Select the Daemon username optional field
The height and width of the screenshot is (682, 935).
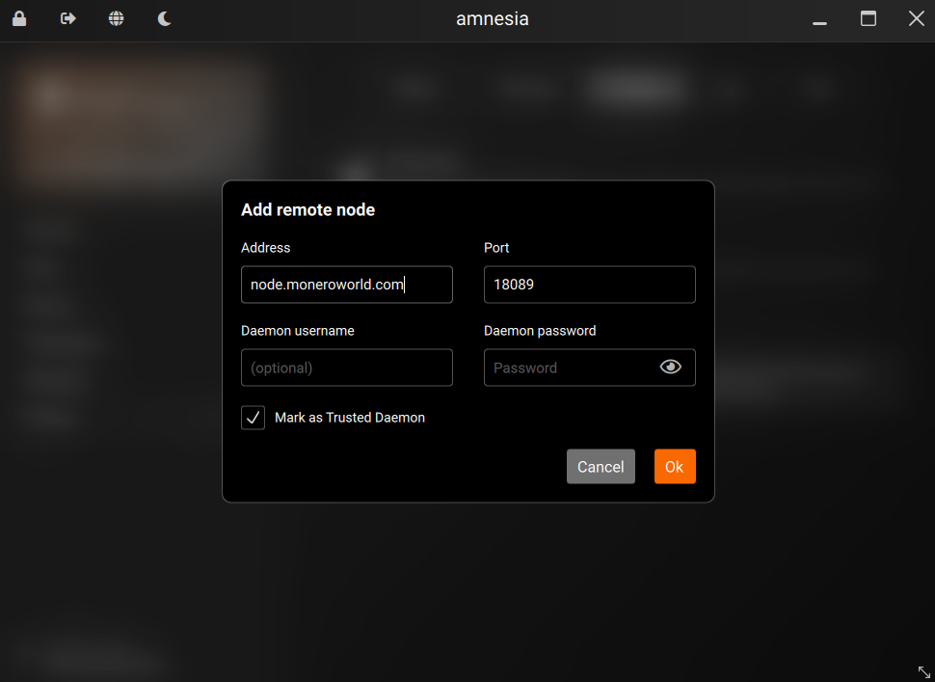tap(346, 368)
